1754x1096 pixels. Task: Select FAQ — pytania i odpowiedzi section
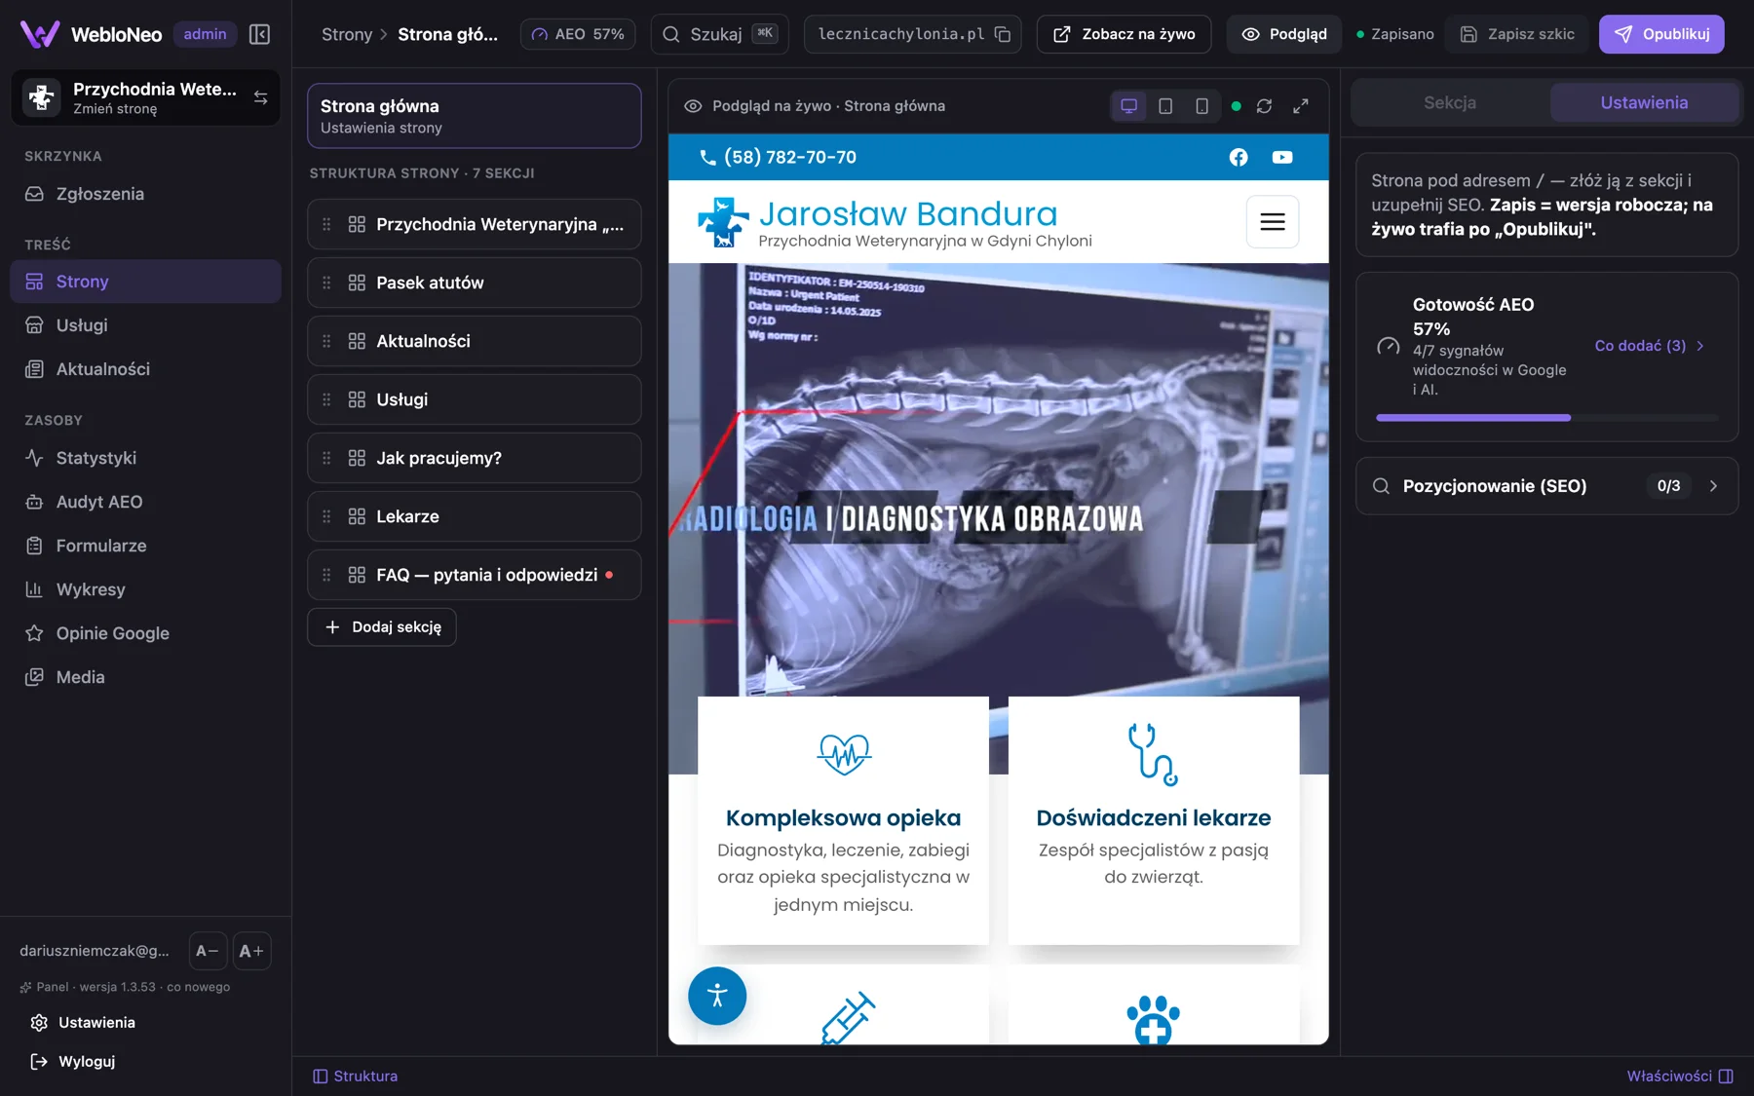(x=475, y=575)
